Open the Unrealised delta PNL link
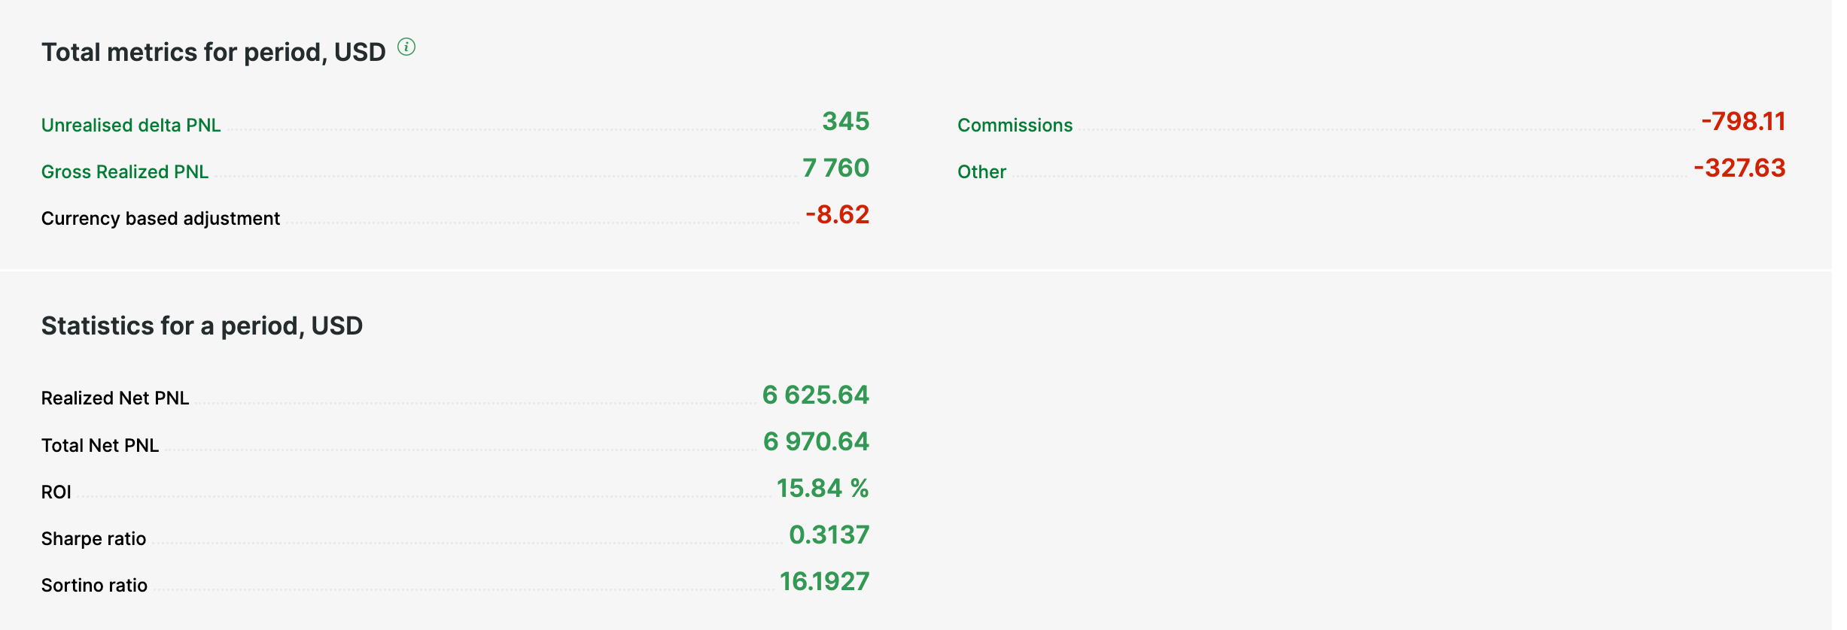Image resolution: width=1847 pixels, height=630 pixels. 131,126
